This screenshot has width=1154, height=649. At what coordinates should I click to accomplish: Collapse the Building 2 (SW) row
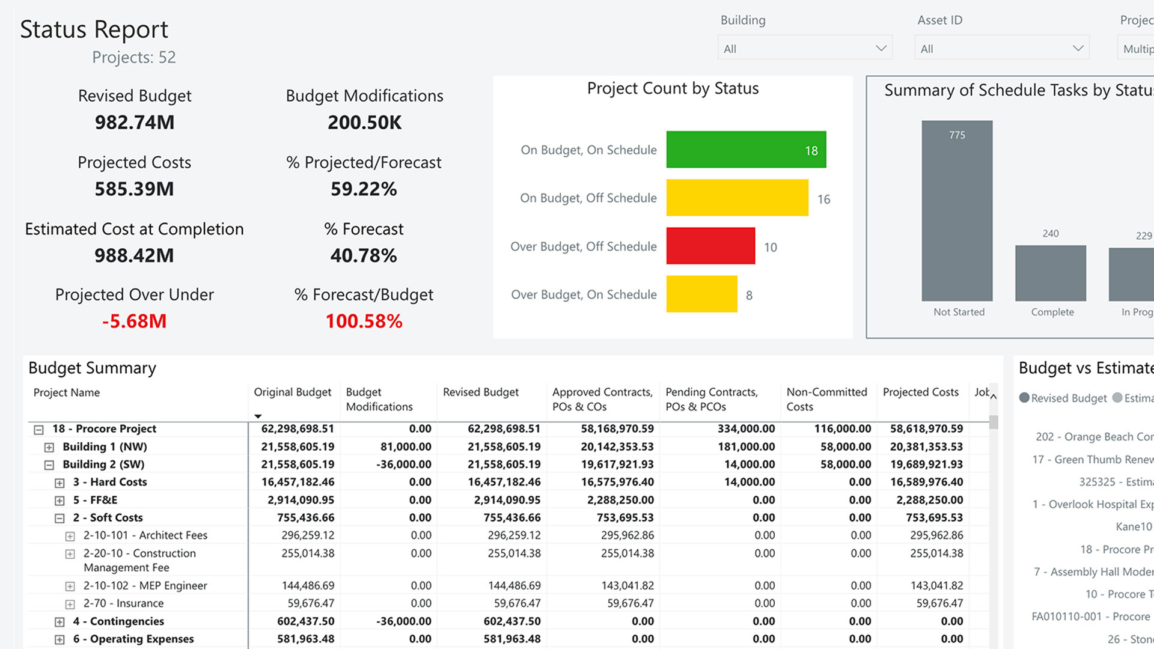click(49, 464)
